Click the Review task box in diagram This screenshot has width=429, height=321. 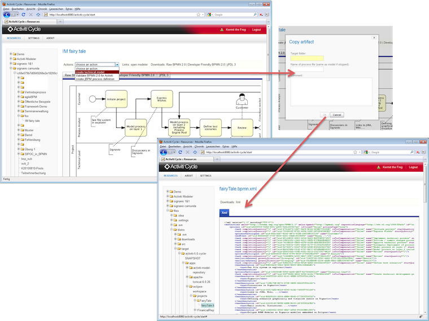point(242,127)
